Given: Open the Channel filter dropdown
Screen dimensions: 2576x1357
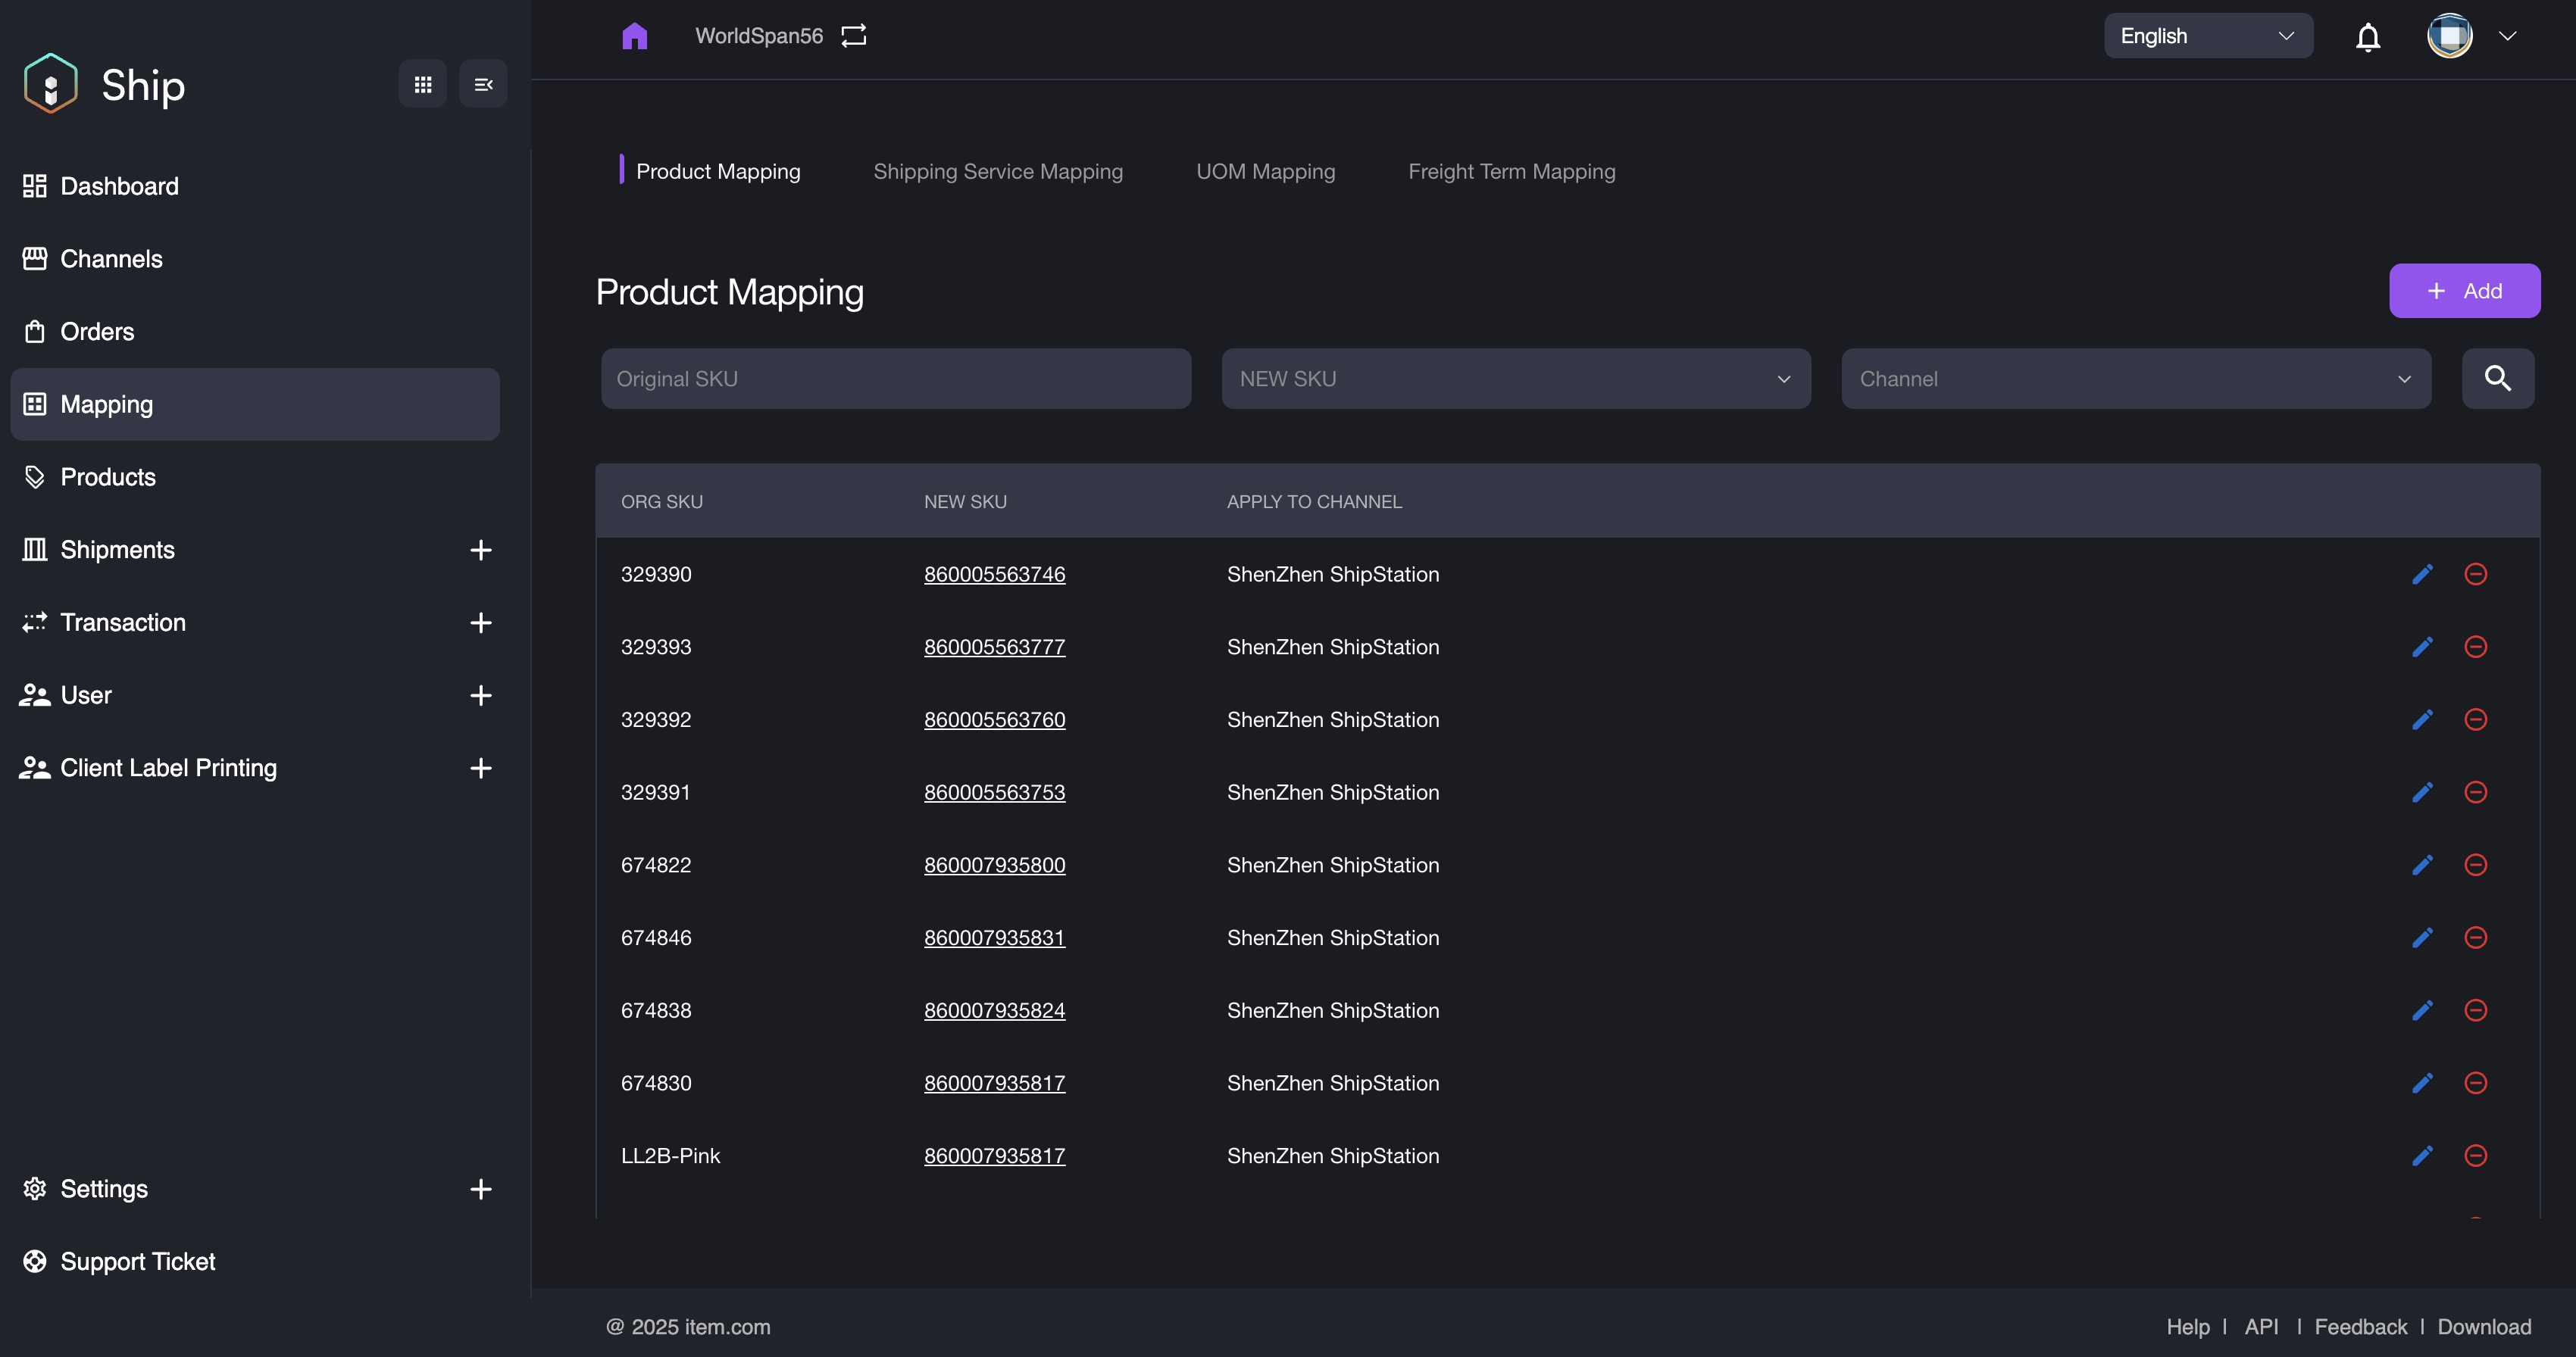Looking at the screenshot, I should 2135,379.
